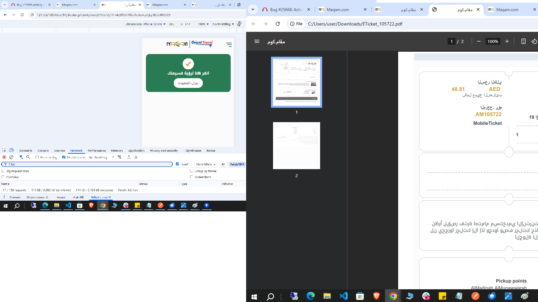Enable the Preserve log checkbox
The width and height of the screenshot is (538, 302).
click(37, 157)
